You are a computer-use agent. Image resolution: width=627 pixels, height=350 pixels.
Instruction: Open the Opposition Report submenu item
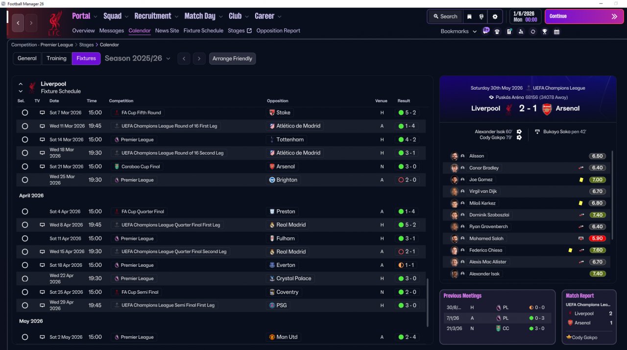(278, 30)
